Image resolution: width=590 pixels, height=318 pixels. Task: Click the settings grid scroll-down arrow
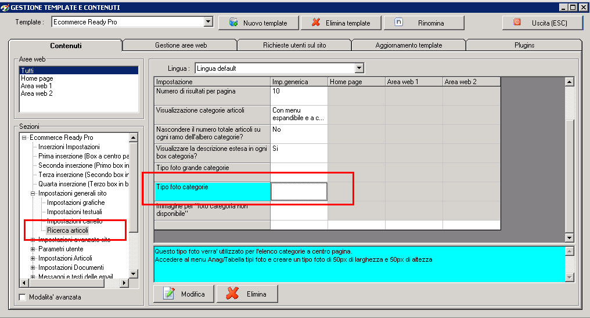pyautogui.click(x=569, y=237)
